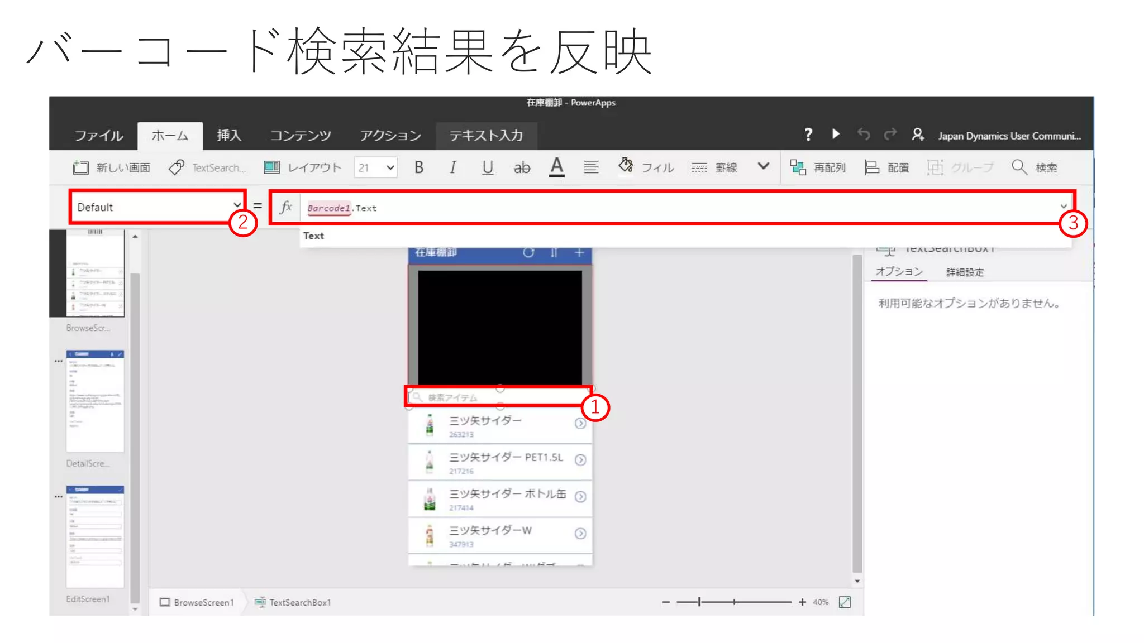This screenshot has width=1144, height=643.
Task: Click the redo arrow icon
Action: (890, 134)
